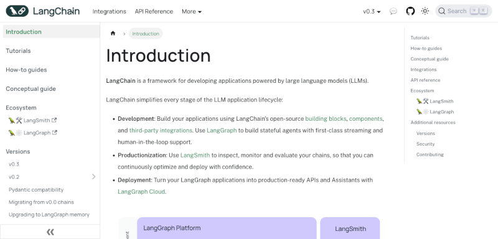Jump to Versions in the table of contents
Screen dimensions: 498x239
click(426, 133)
